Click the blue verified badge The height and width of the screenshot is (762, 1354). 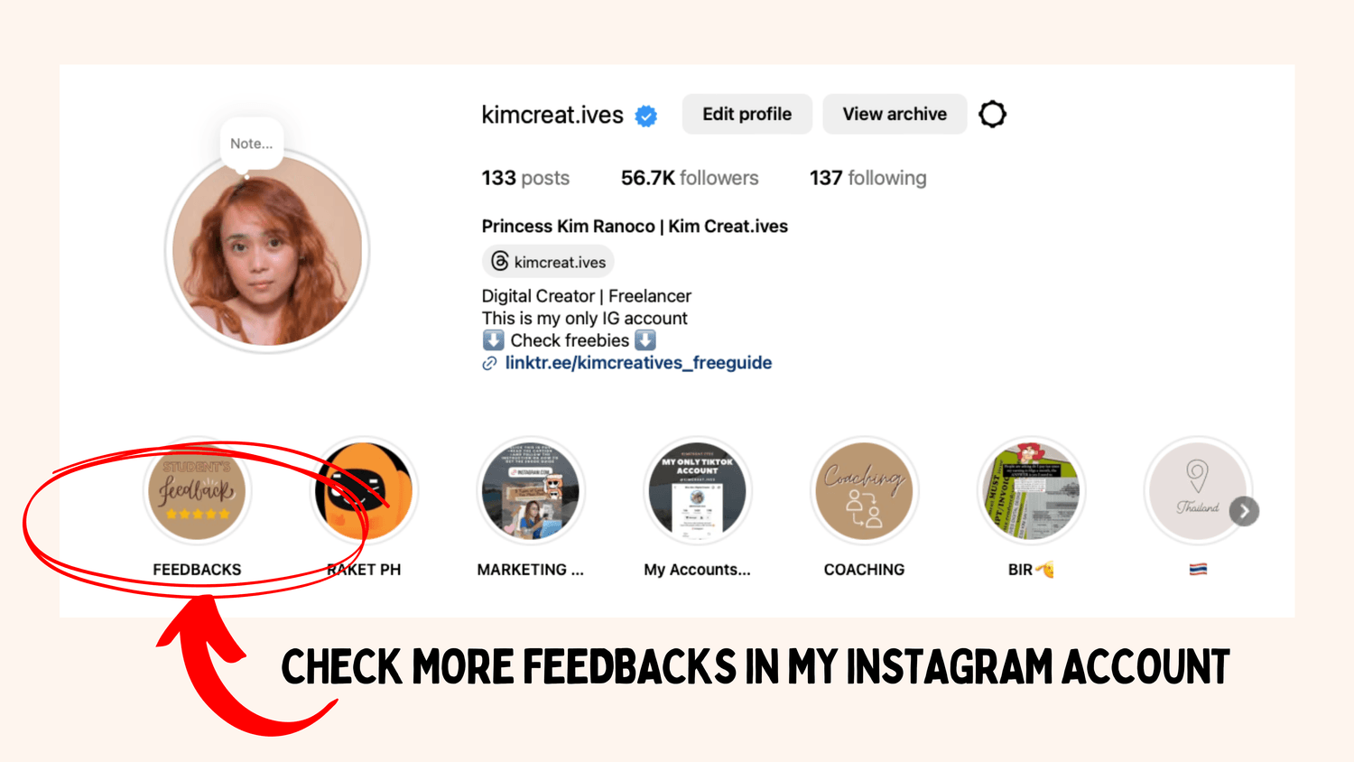[x=646, y=116]
